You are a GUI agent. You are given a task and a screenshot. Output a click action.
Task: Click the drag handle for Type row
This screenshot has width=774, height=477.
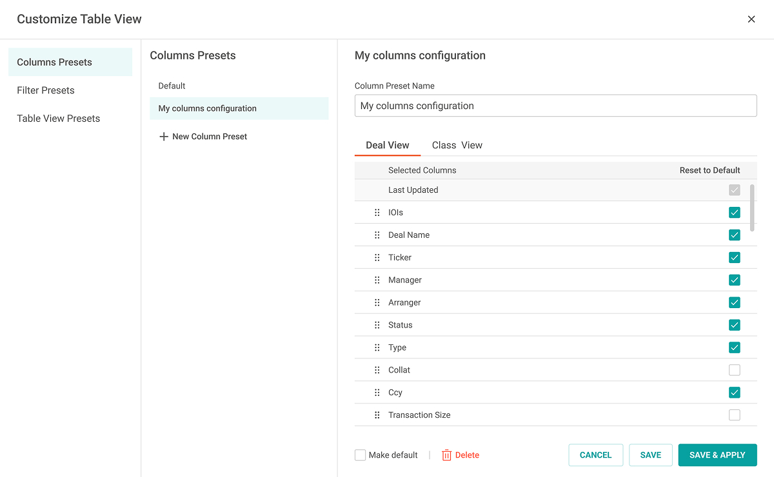point(377,348)
